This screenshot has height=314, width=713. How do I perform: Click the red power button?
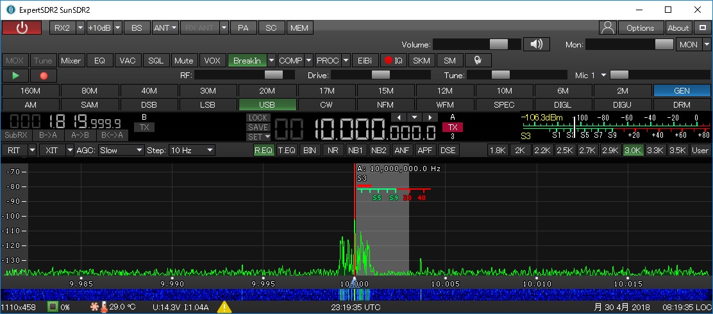pos(22,28)
